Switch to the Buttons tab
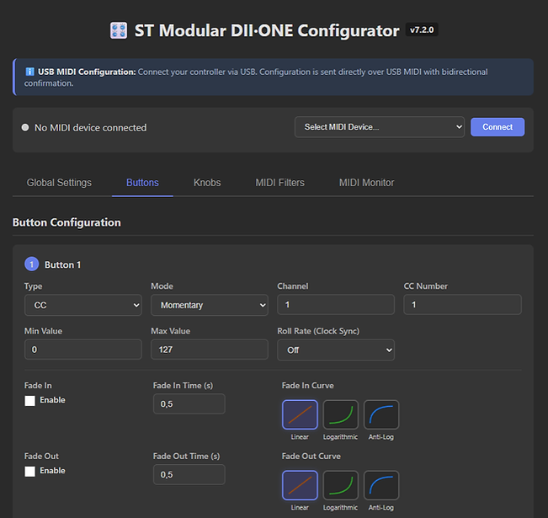Screen dimensions: 548x518 click(x=142, y=183)
